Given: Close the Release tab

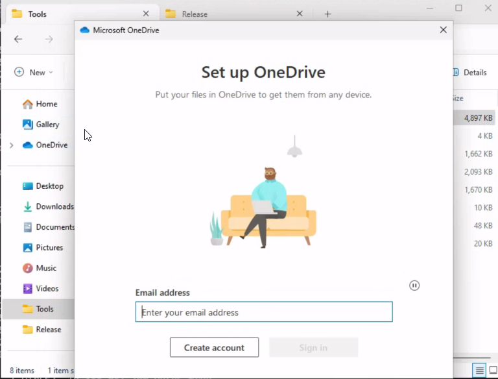Looking at the screenshot, I should 300,14.
